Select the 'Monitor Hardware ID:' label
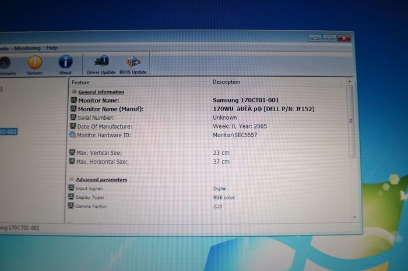Screen dimensions: 408x271 (104, 135)
